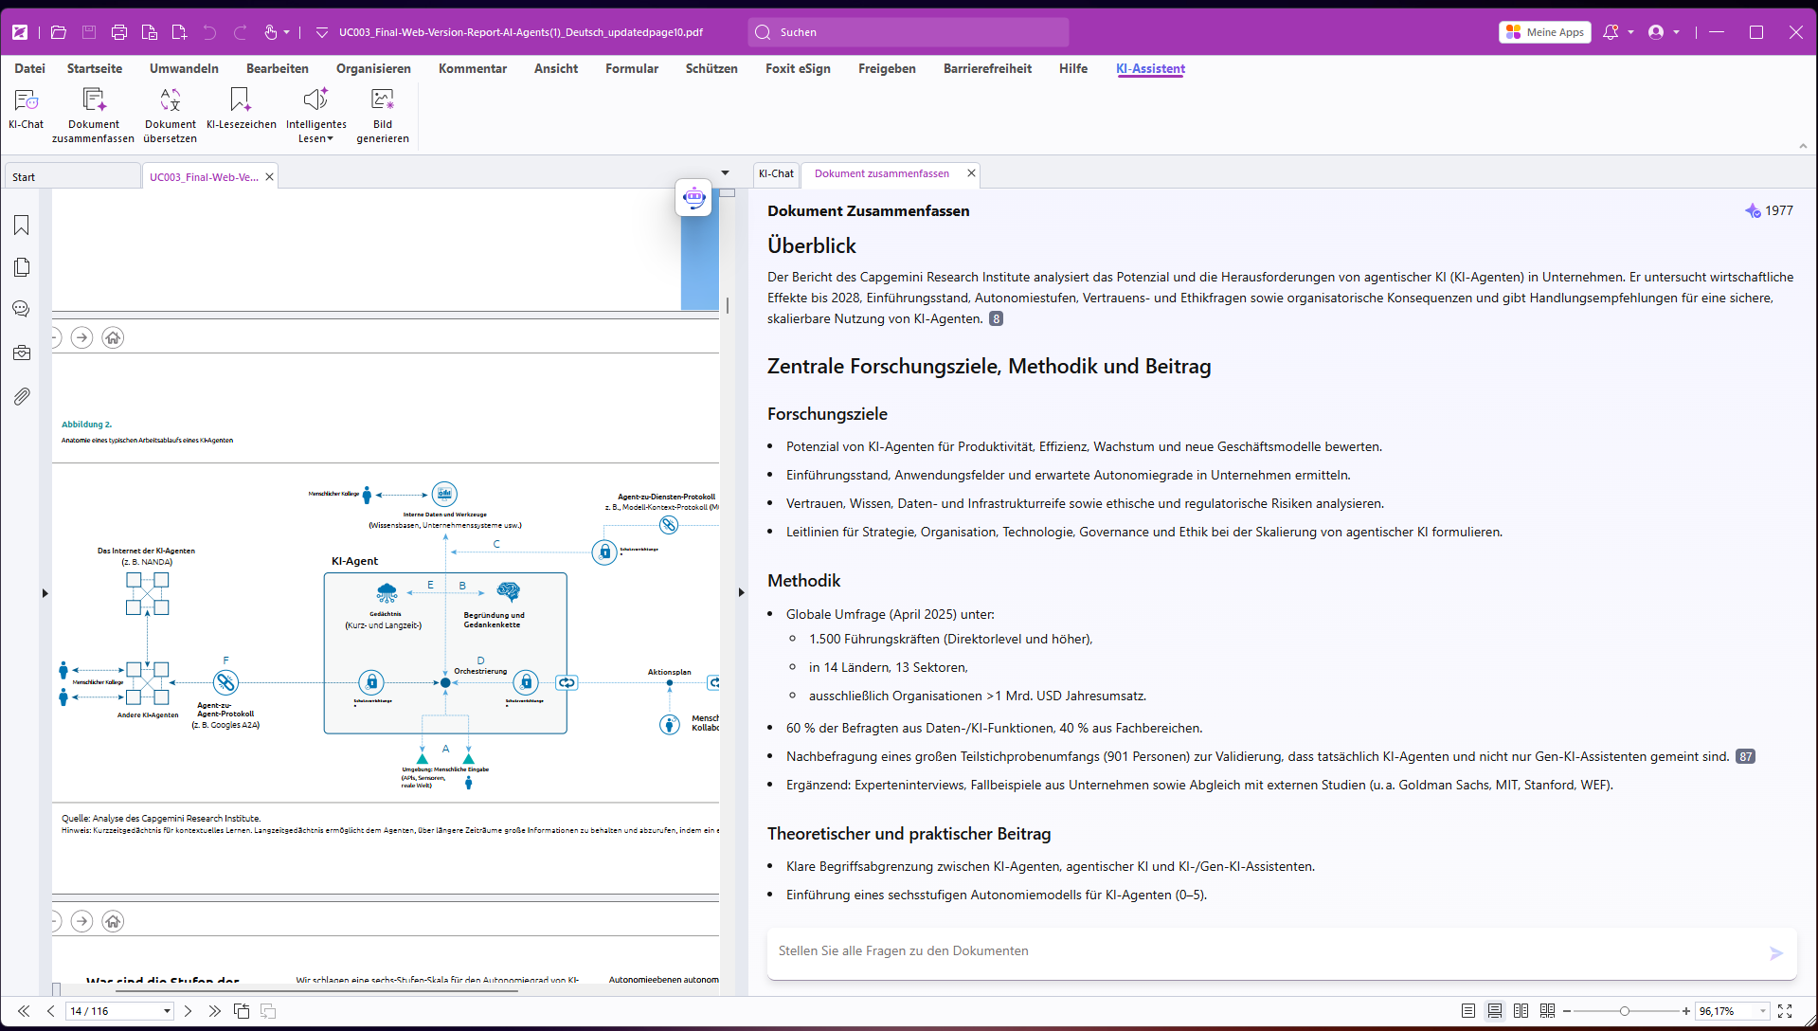Expand the left navigation panel arrow
The width and height of the screenshot is (1818, 1031).
tap(45, 593)
